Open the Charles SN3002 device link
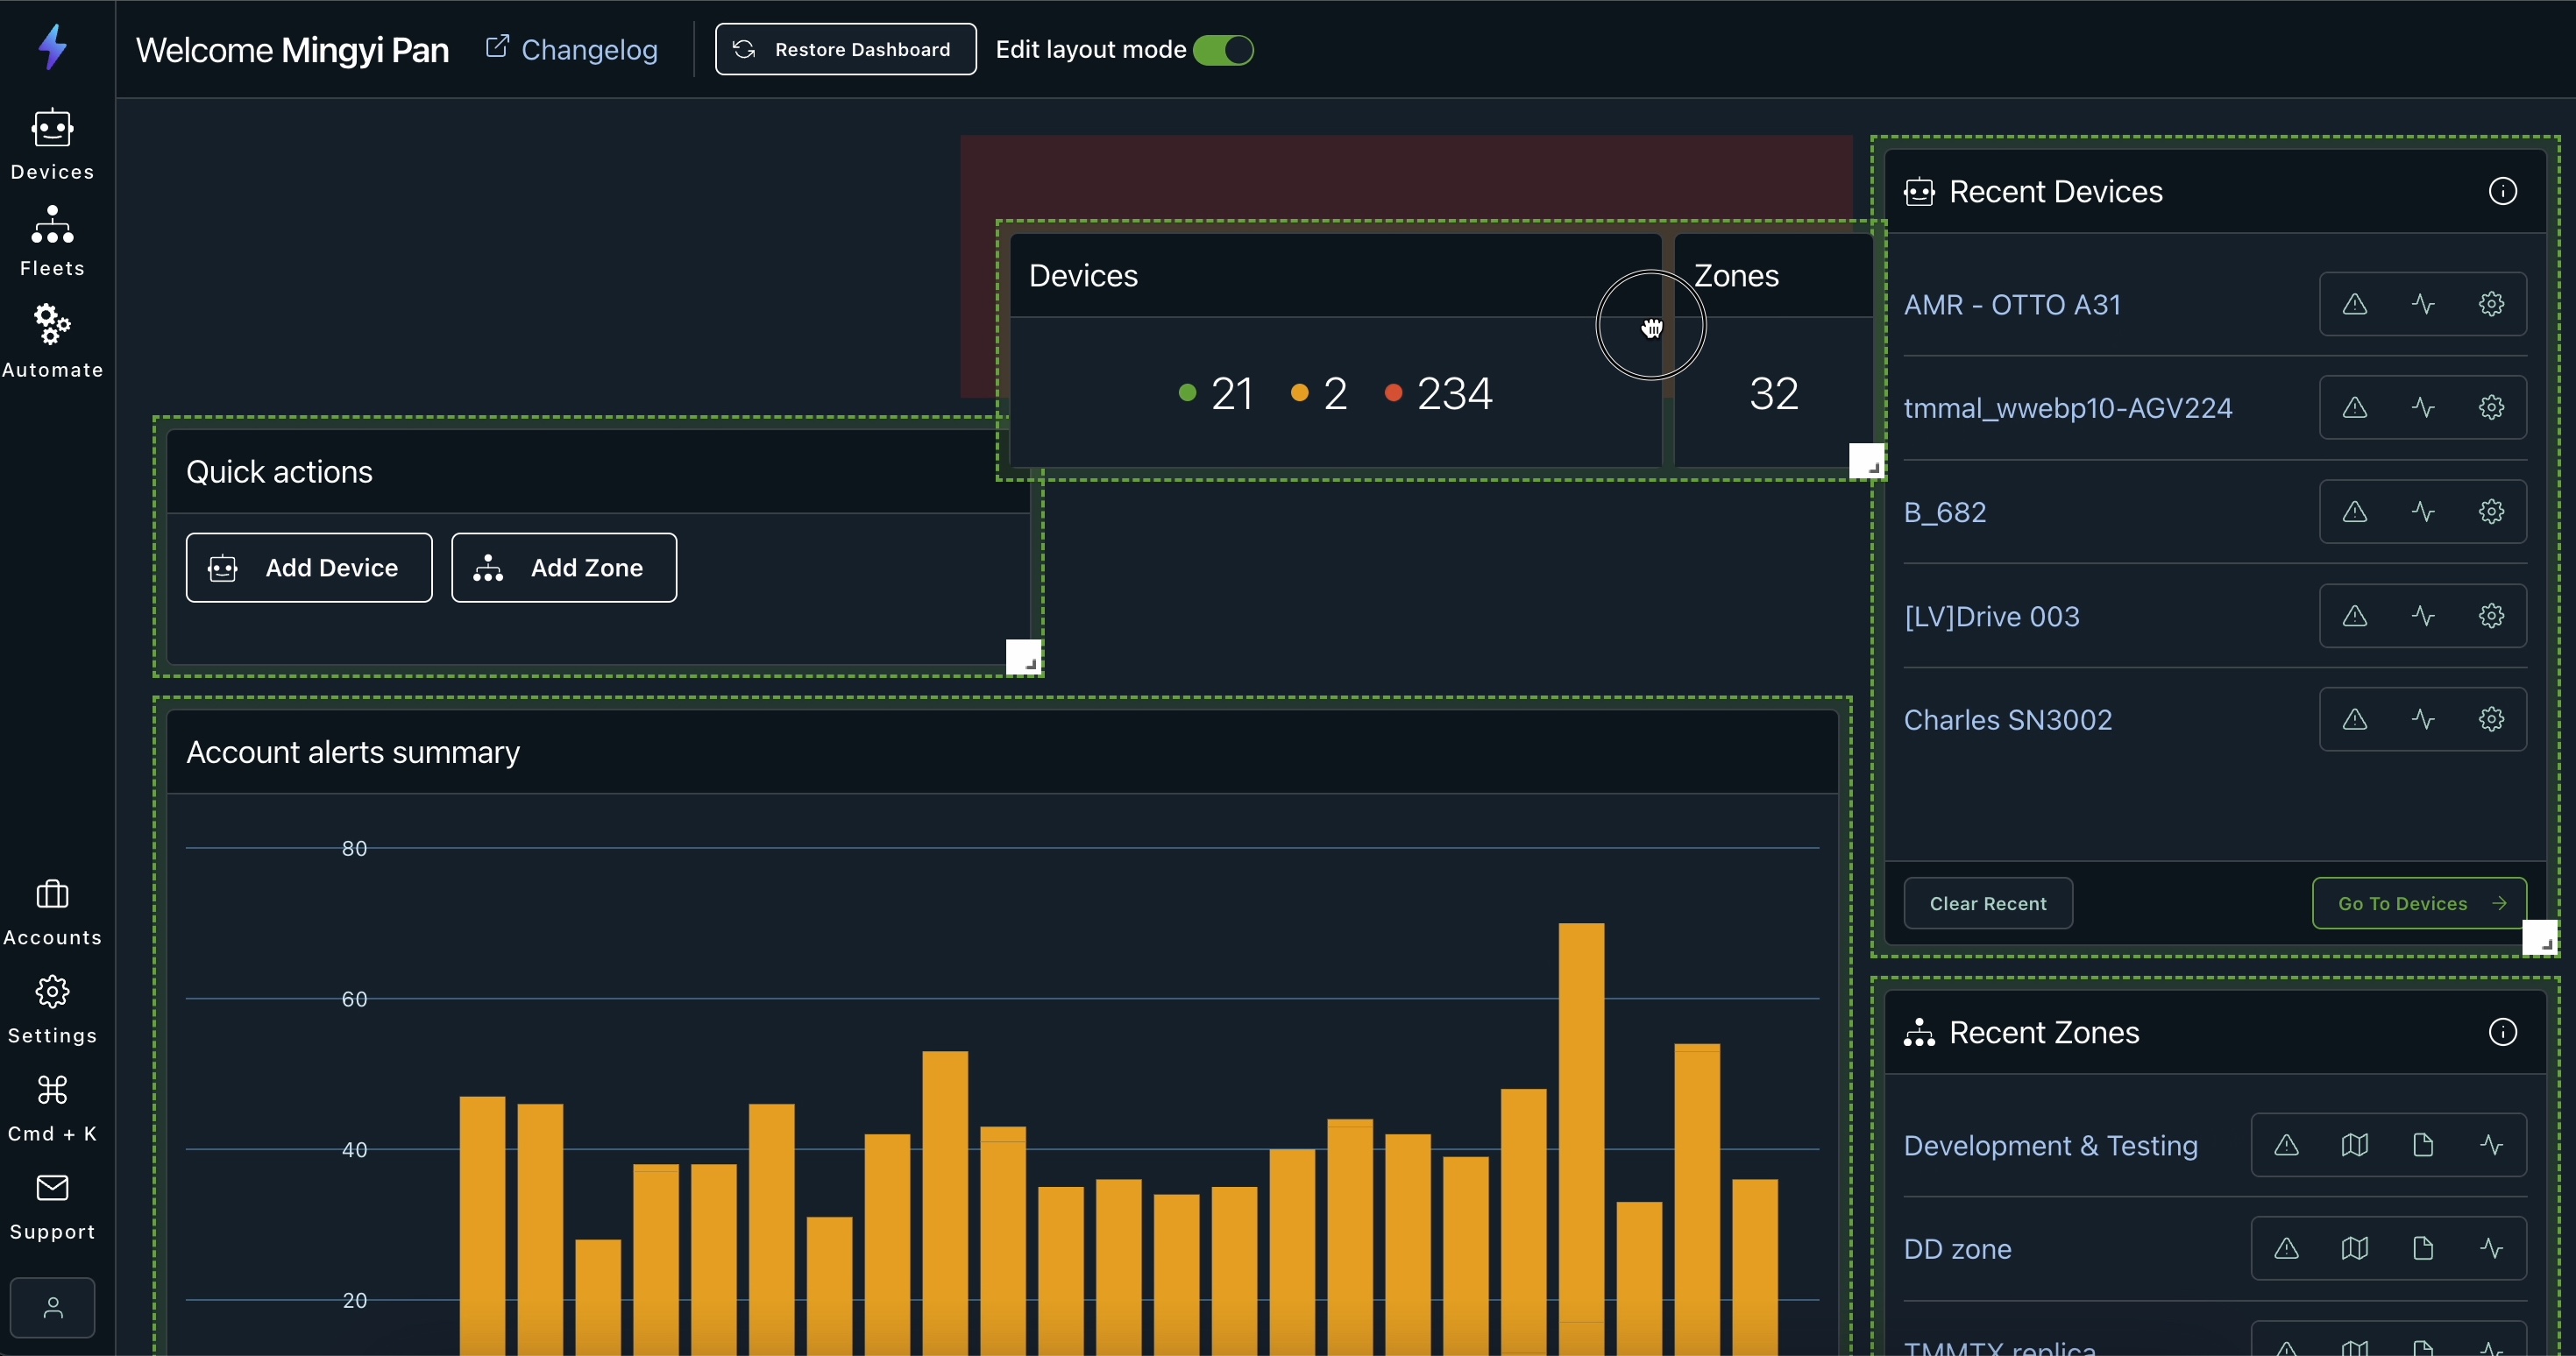 (x=2008, y=720)
